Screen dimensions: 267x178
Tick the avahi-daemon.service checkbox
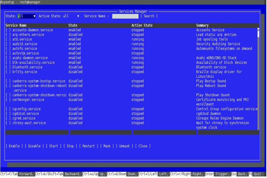tap(8, 58)
